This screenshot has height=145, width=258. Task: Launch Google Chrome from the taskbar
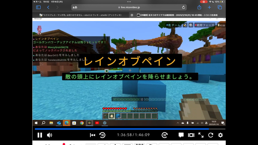coord(82,123)
